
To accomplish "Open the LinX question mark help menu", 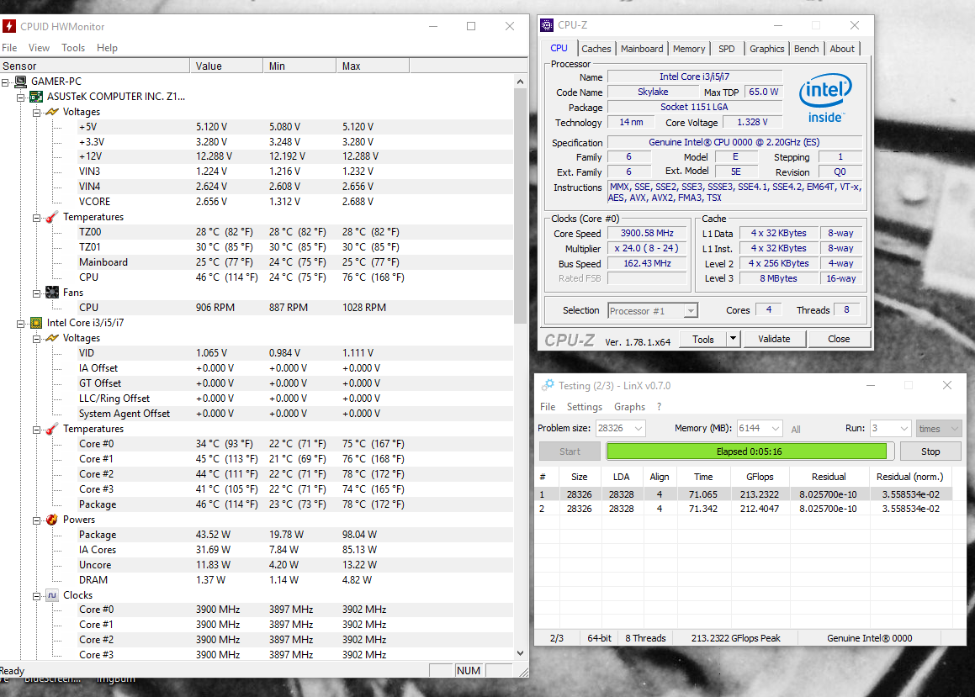I will pyautogui.click(x=660, y=407).
